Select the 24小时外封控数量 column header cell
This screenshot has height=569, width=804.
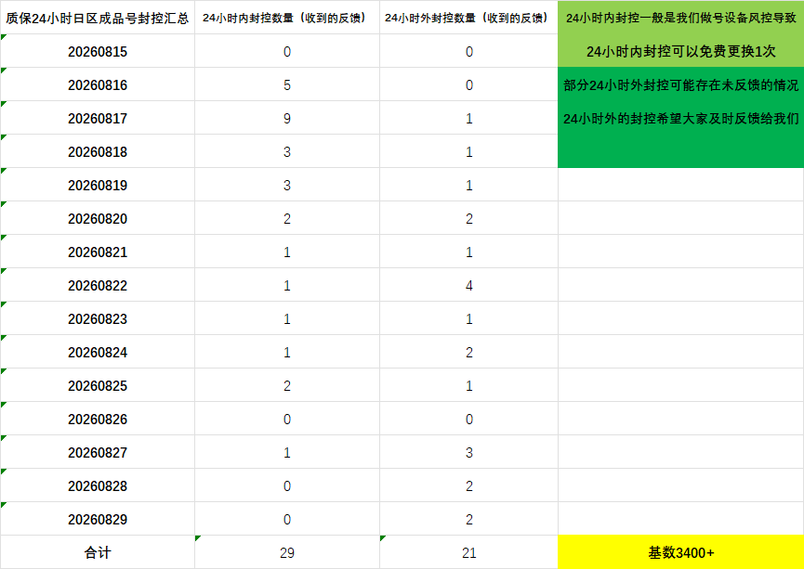click(468, 18)
